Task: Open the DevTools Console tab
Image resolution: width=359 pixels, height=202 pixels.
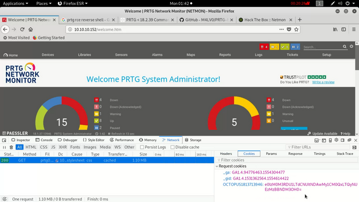Action: tap(44, 140)
